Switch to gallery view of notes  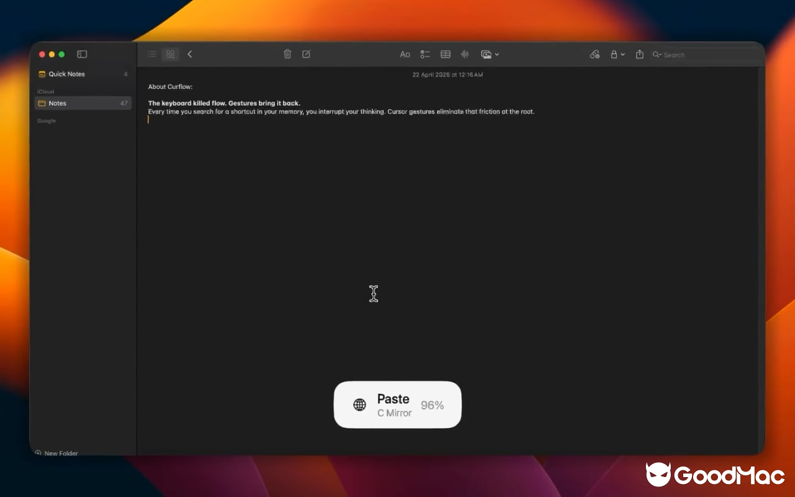(x=170, y=54)
